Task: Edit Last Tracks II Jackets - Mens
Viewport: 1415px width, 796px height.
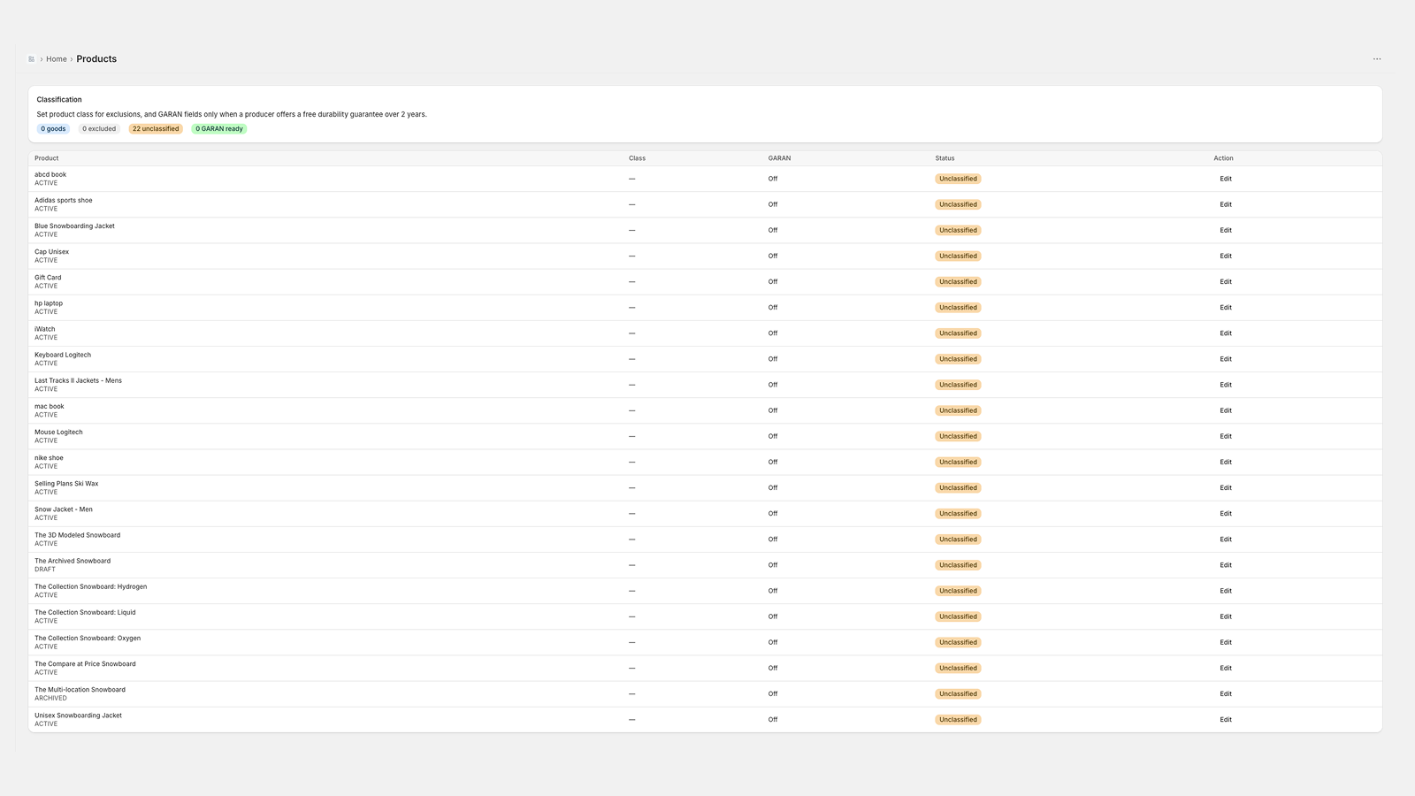Action: pos(1226,385)
